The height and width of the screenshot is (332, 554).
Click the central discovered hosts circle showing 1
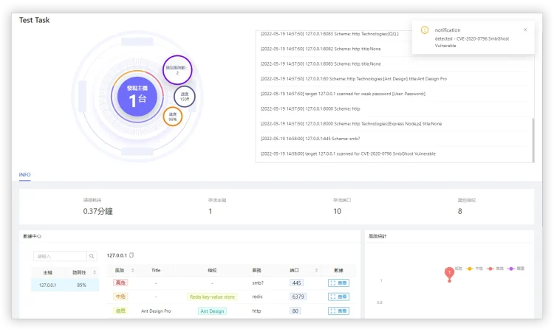137,97
